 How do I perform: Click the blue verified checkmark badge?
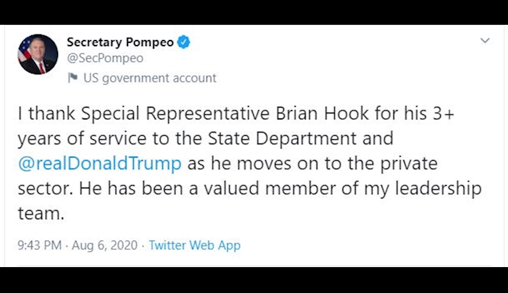[184, 42]
